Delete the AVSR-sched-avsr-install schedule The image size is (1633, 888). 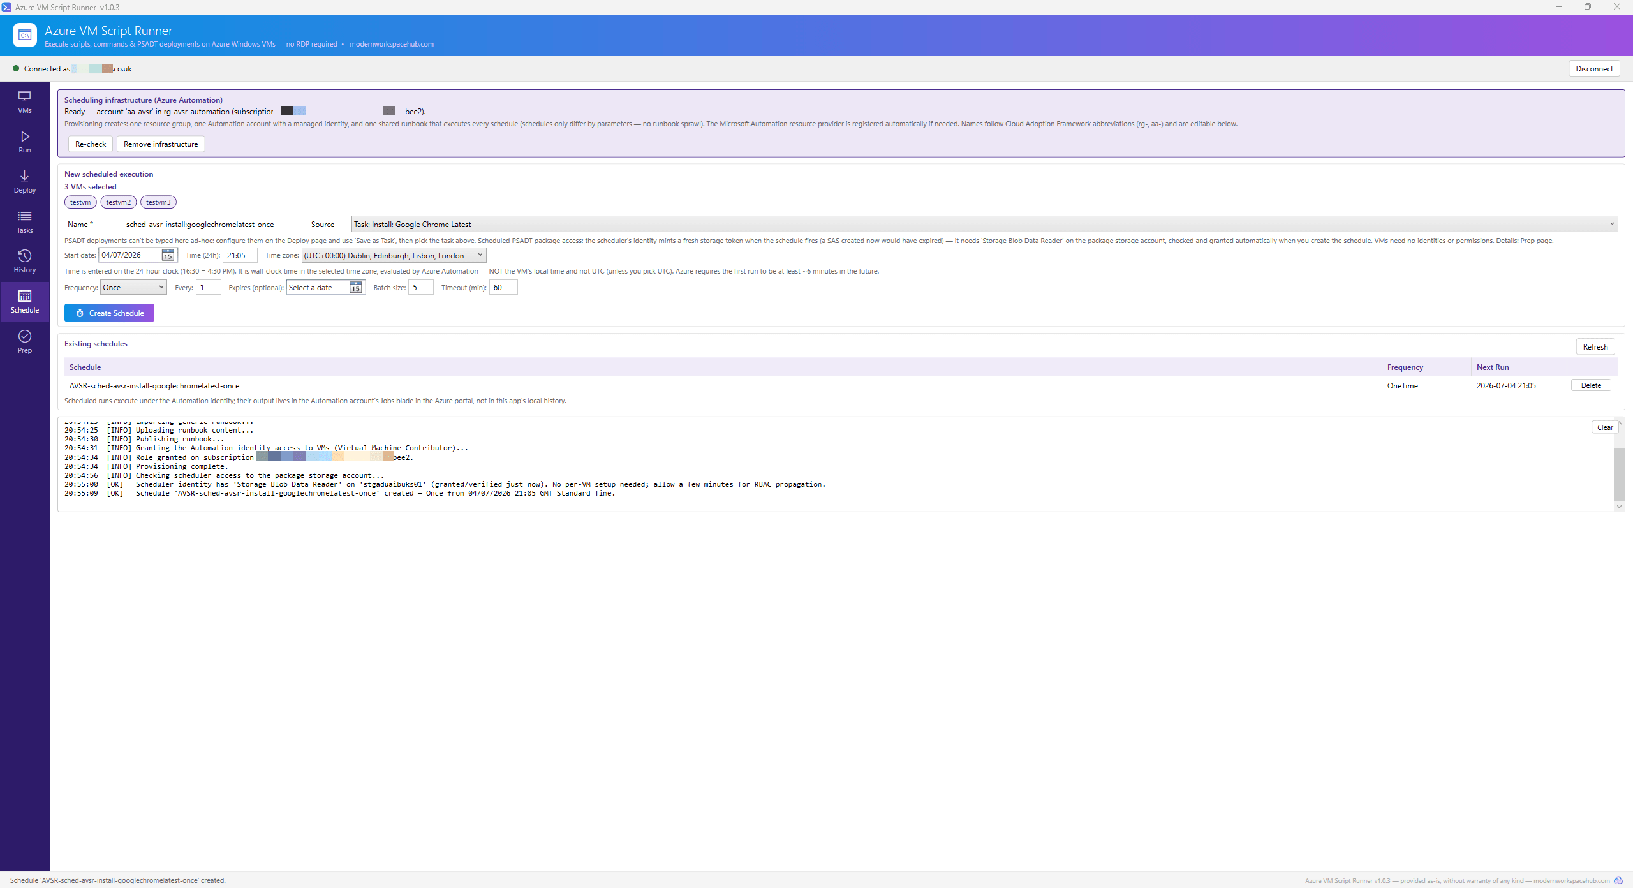[x=1591, y=385]
